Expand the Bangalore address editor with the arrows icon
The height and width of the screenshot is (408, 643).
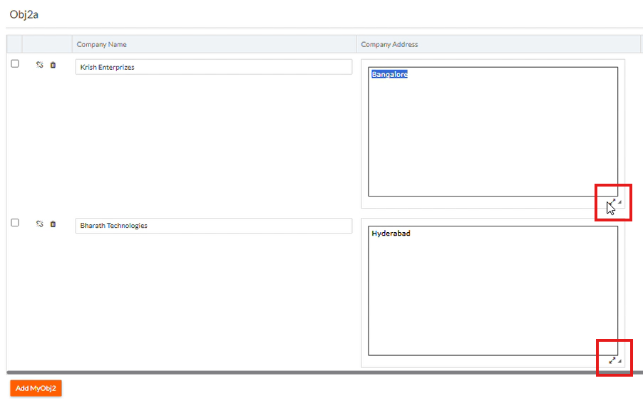612,202
